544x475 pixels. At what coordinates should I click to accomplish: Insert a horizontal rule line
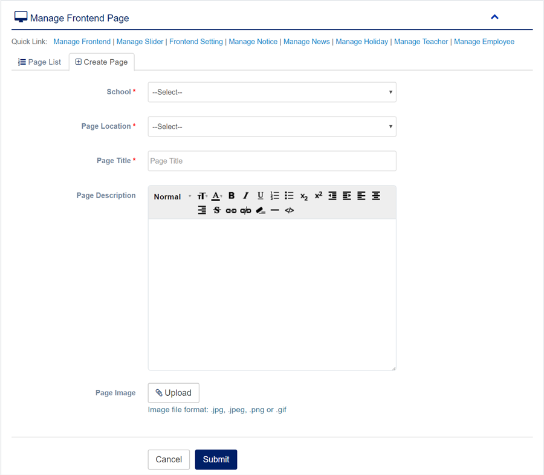click(x=275, y=210)
